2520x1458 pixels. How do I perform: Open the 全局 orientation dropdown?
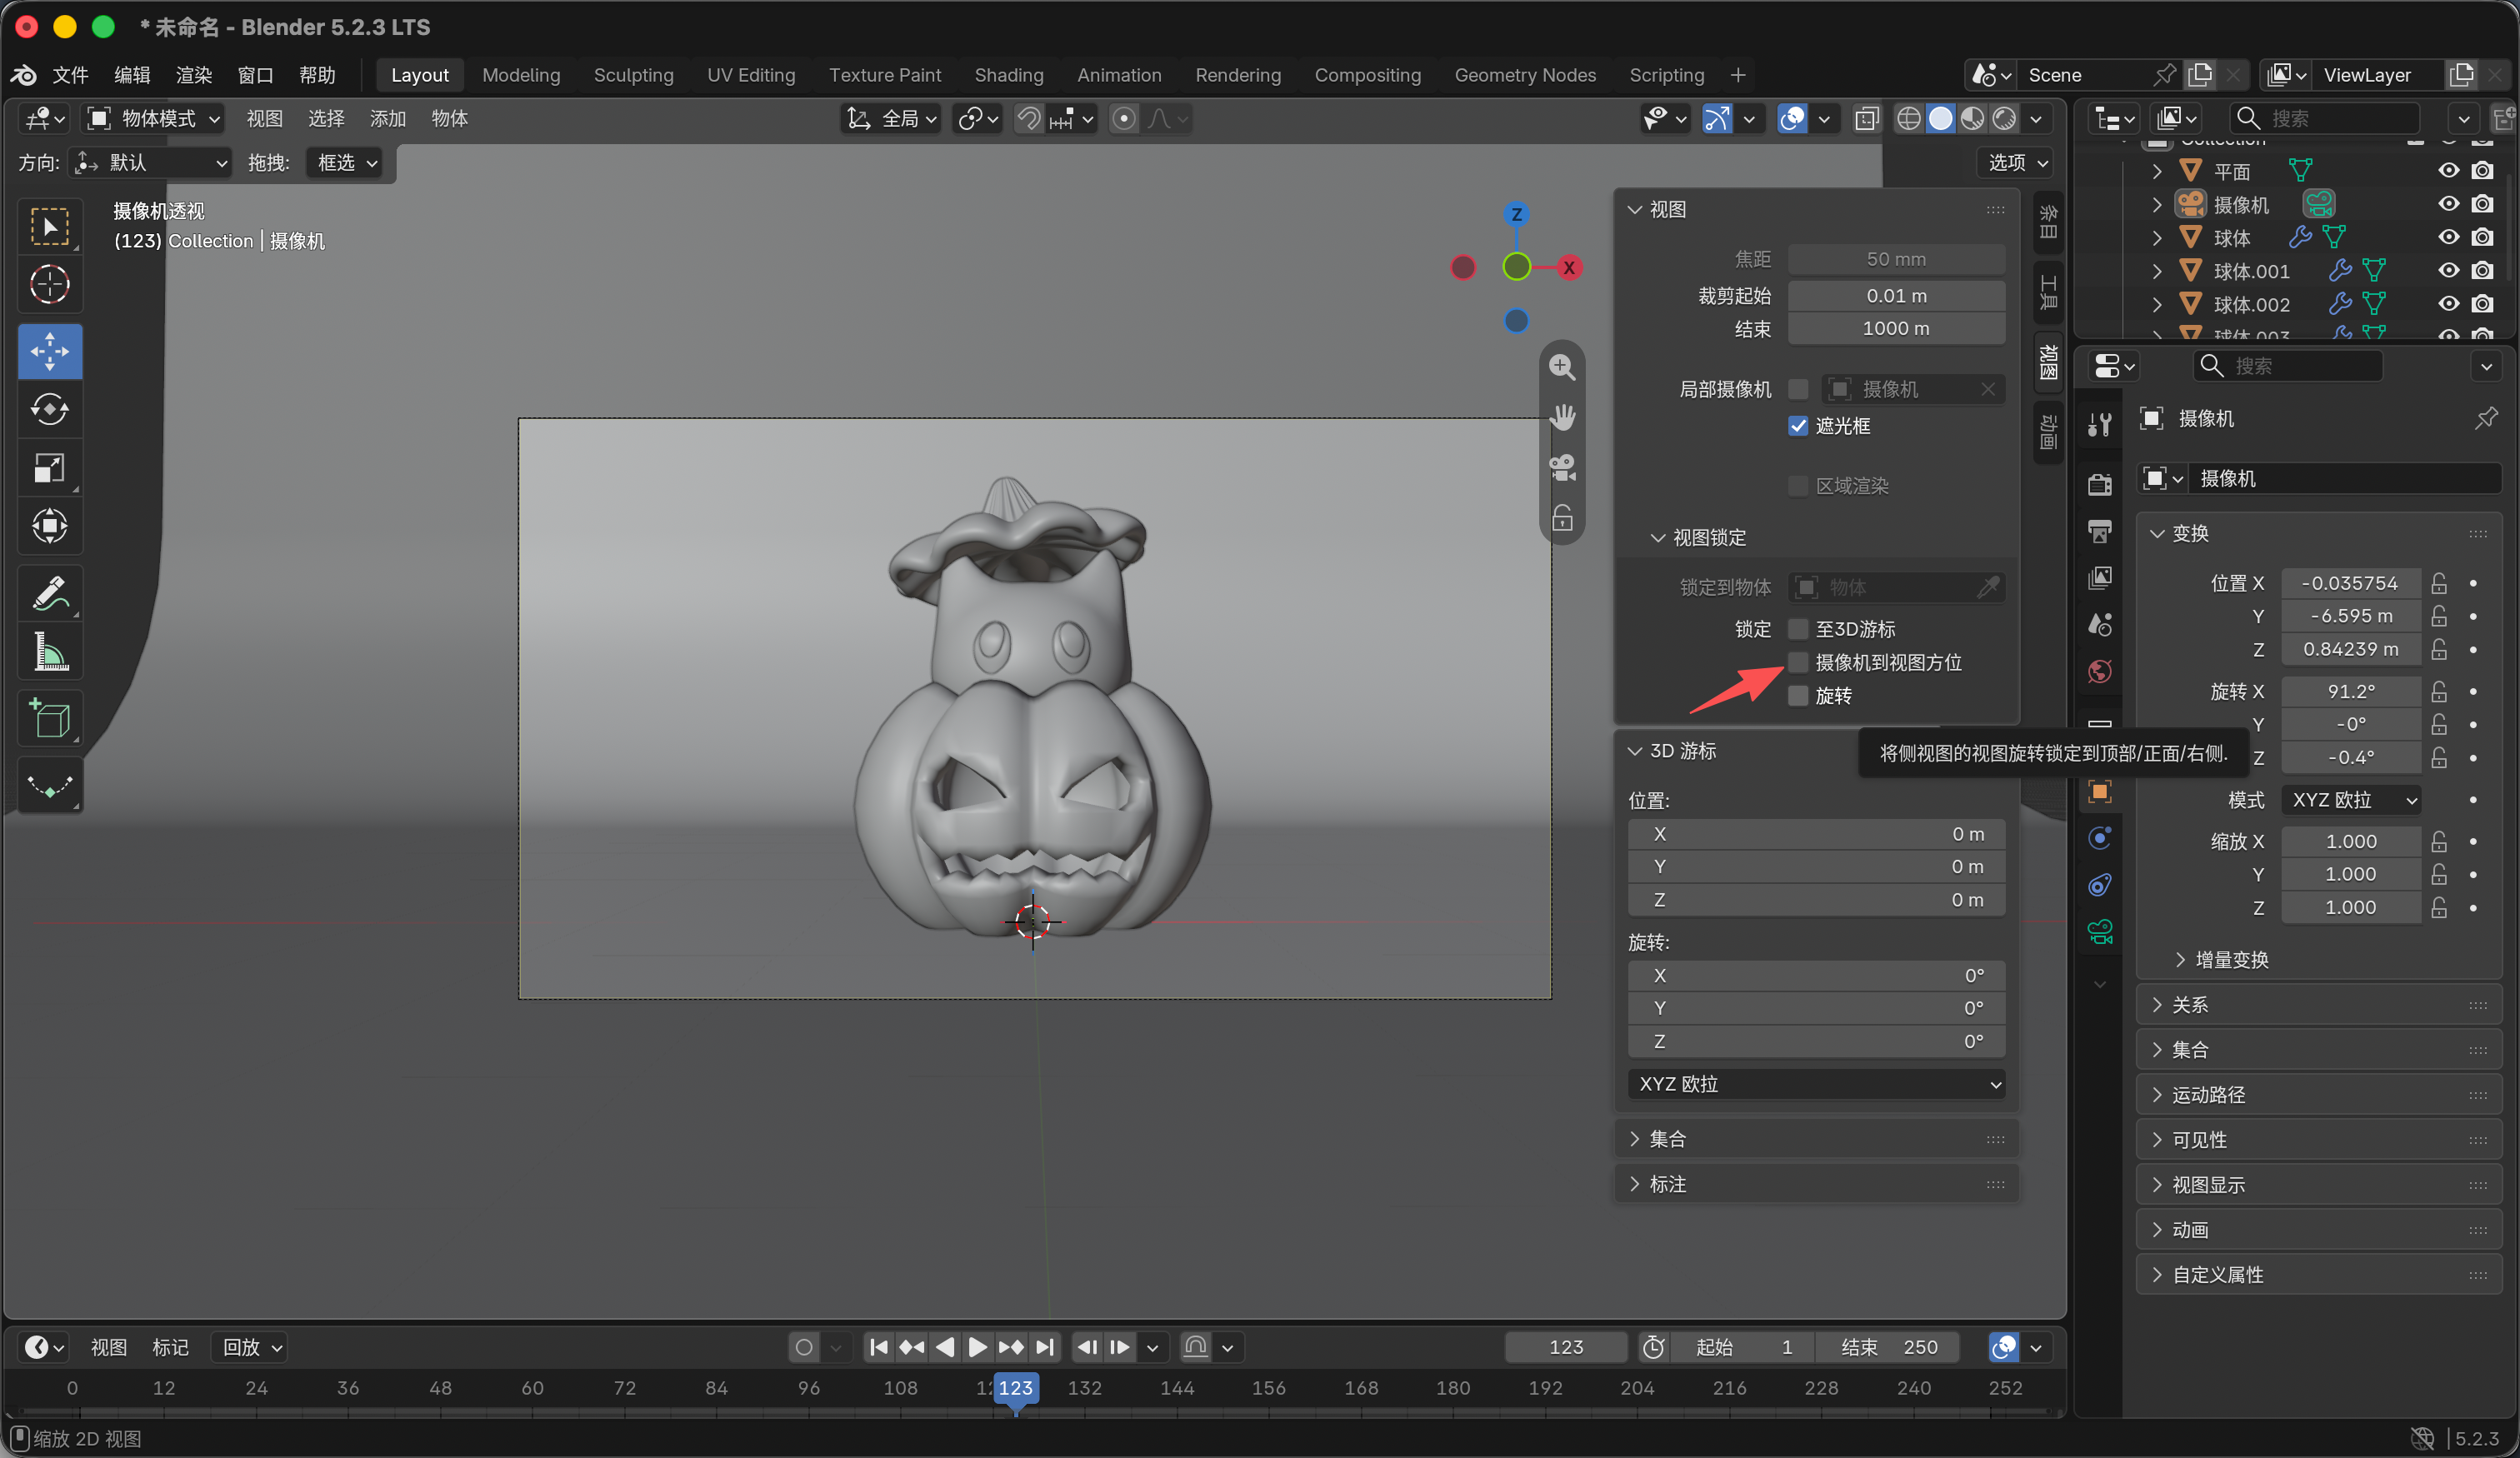point(892,119)
